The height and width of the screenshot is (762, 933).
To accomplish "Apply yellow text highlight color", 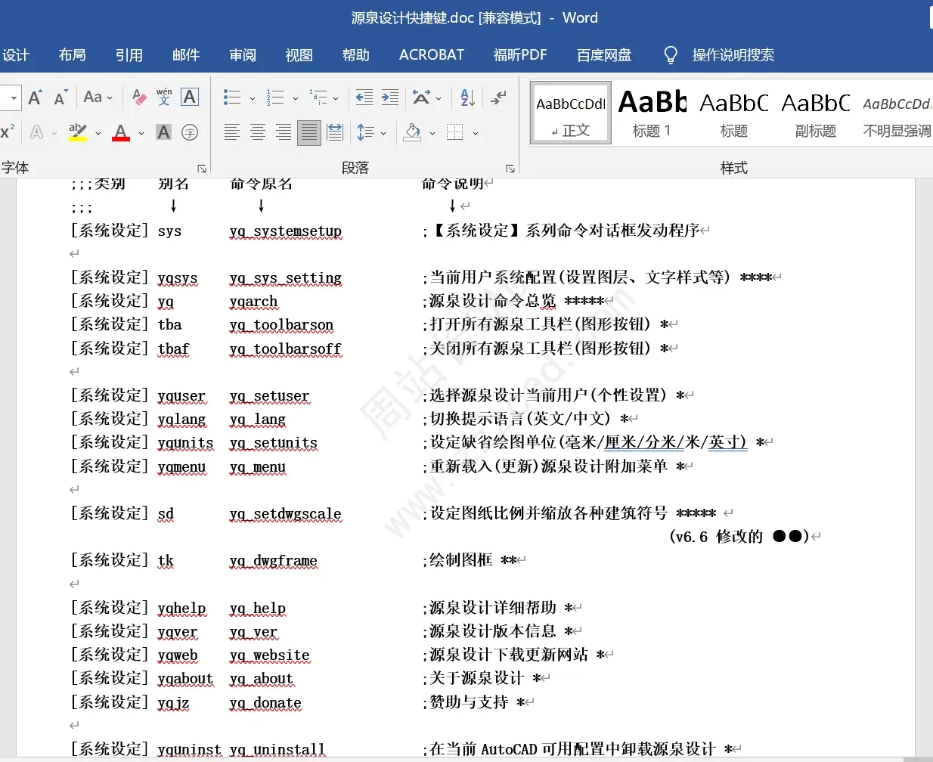I will [x=78, y=132].
